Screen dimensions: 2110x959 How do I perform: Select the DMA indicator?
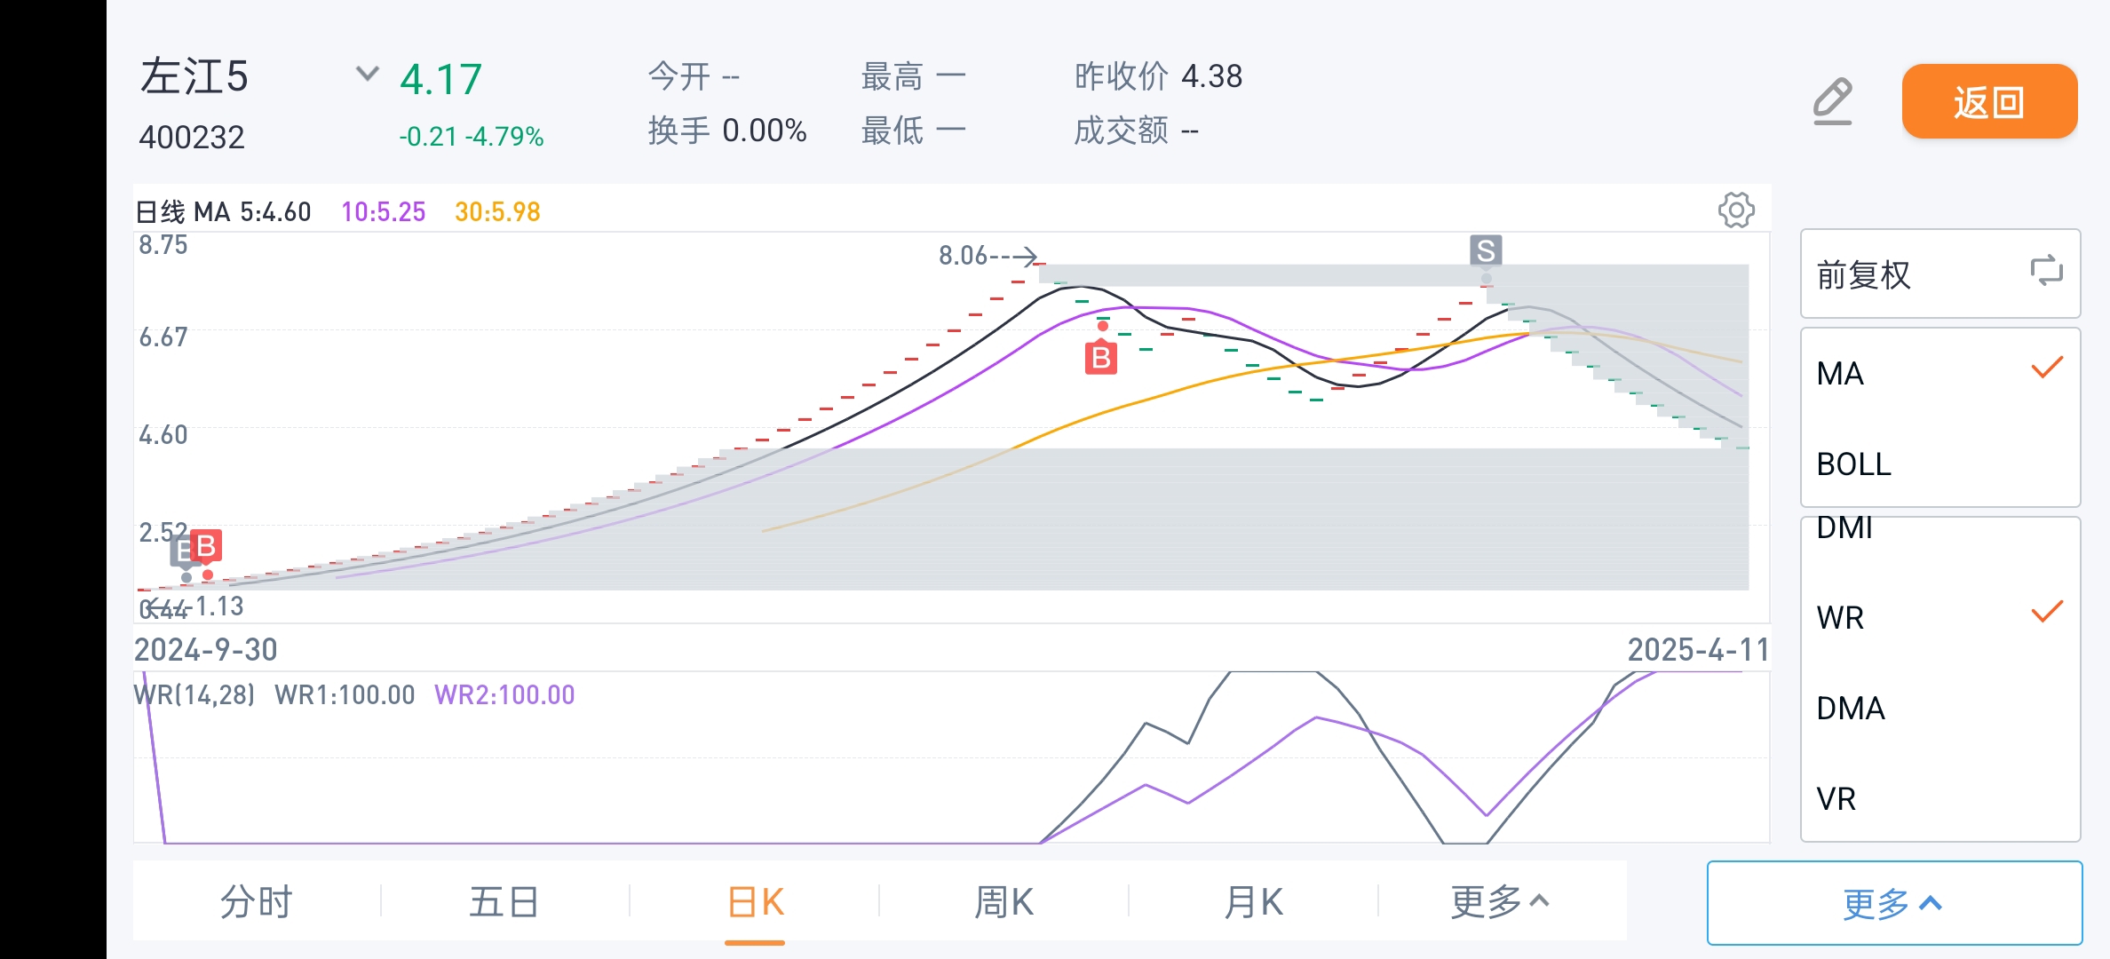(x=1940, y=708)
